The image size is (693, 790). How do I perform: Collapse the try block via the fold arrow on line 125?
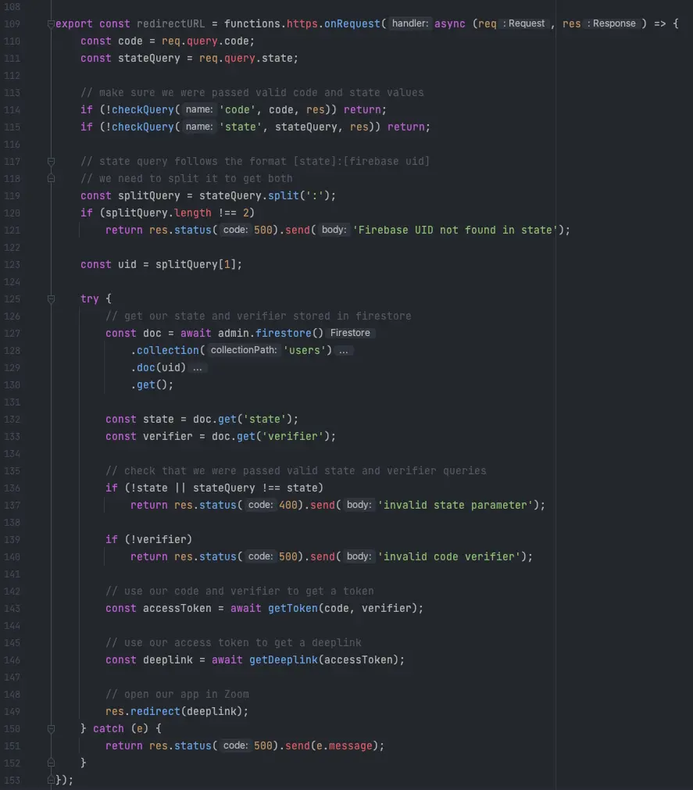coord(49,298)
